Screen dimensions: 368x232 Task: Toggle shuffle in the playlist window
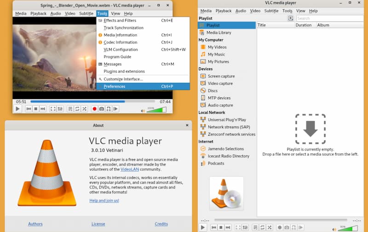tap(270, 227)
